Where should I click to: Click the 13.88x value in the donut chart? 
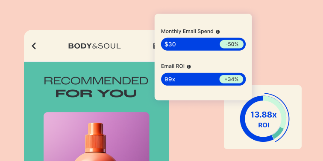tap(264, 115)
